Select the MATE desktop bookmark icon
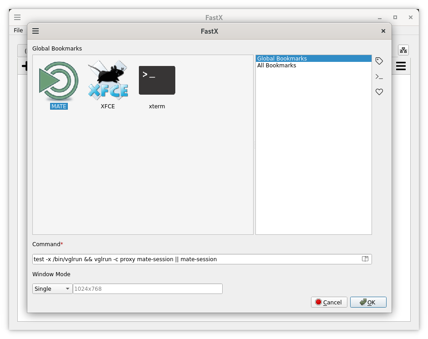This screenshot has width=428, height=339. click(x=59, y=82)
